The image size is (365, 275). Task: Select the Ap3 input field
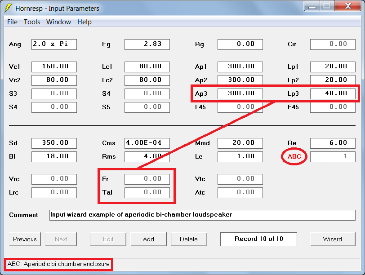[240, 94]
